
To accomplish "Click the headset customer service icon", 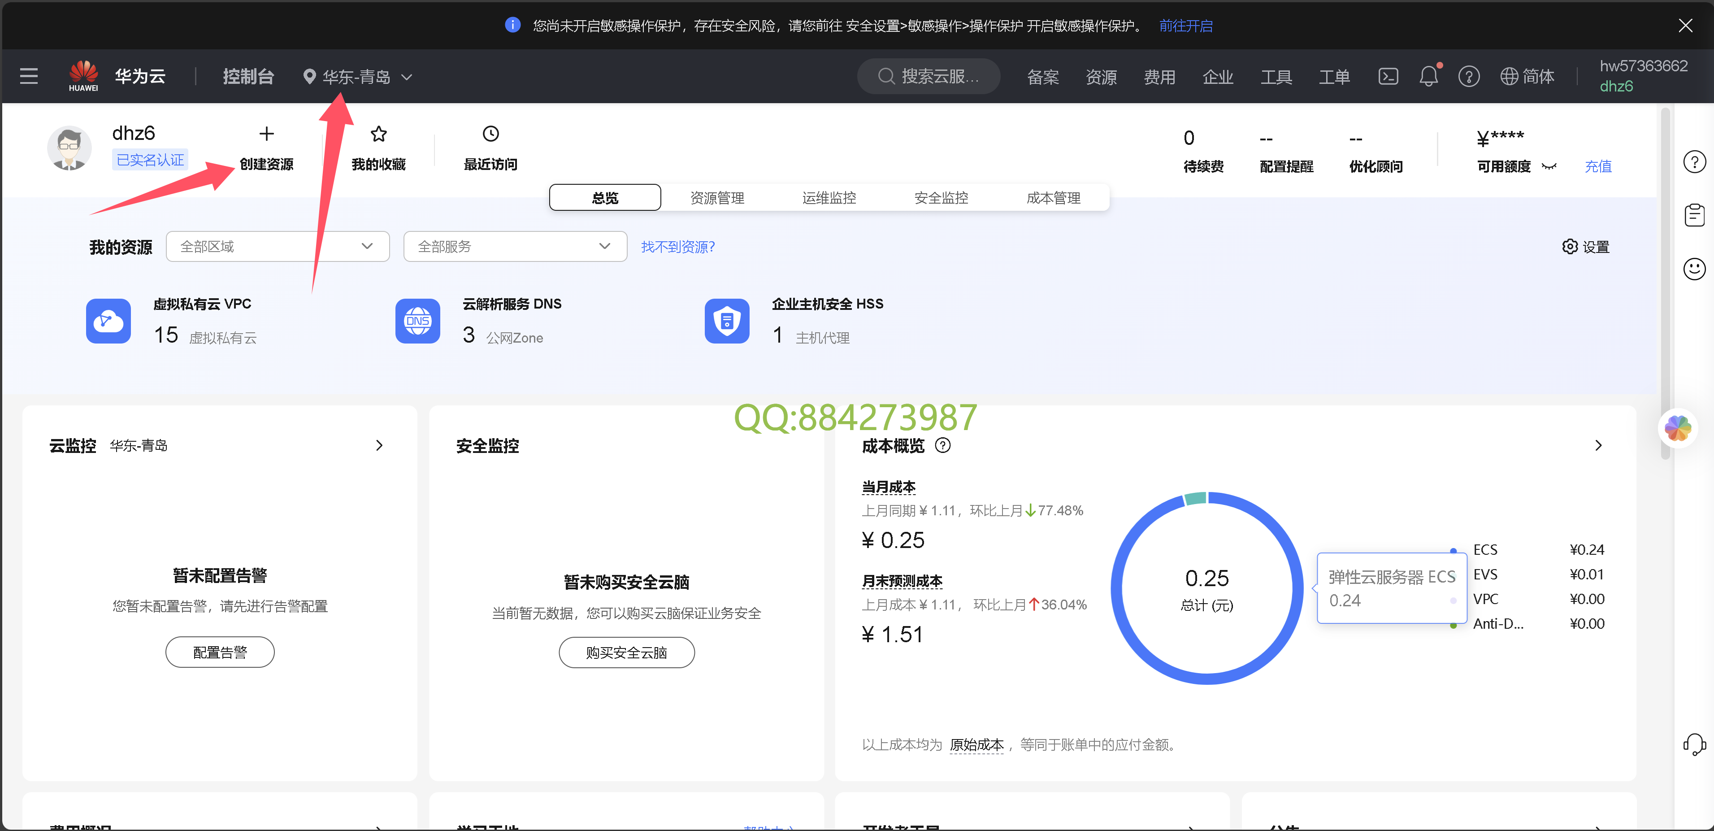I will [x=1694, y=744].
